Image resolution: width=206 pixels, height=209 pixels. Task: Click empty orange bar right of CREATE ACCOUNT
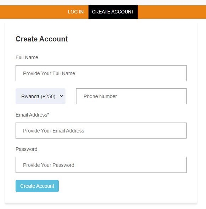click(172, 12)
